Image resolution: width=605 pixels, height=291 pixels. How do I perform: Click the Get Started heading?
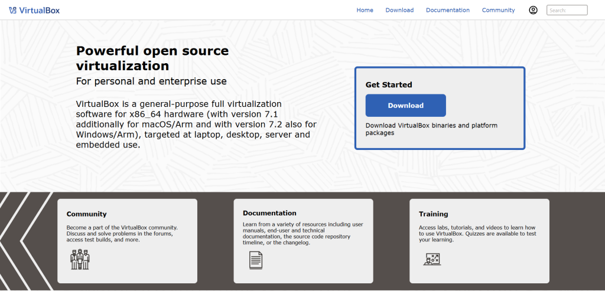[x=388, y=85]
